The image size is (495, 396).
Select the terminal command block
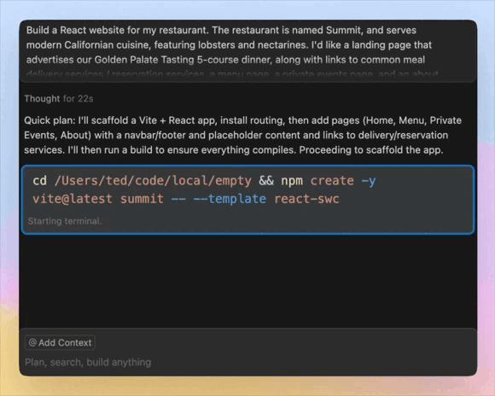click(247, 200)
